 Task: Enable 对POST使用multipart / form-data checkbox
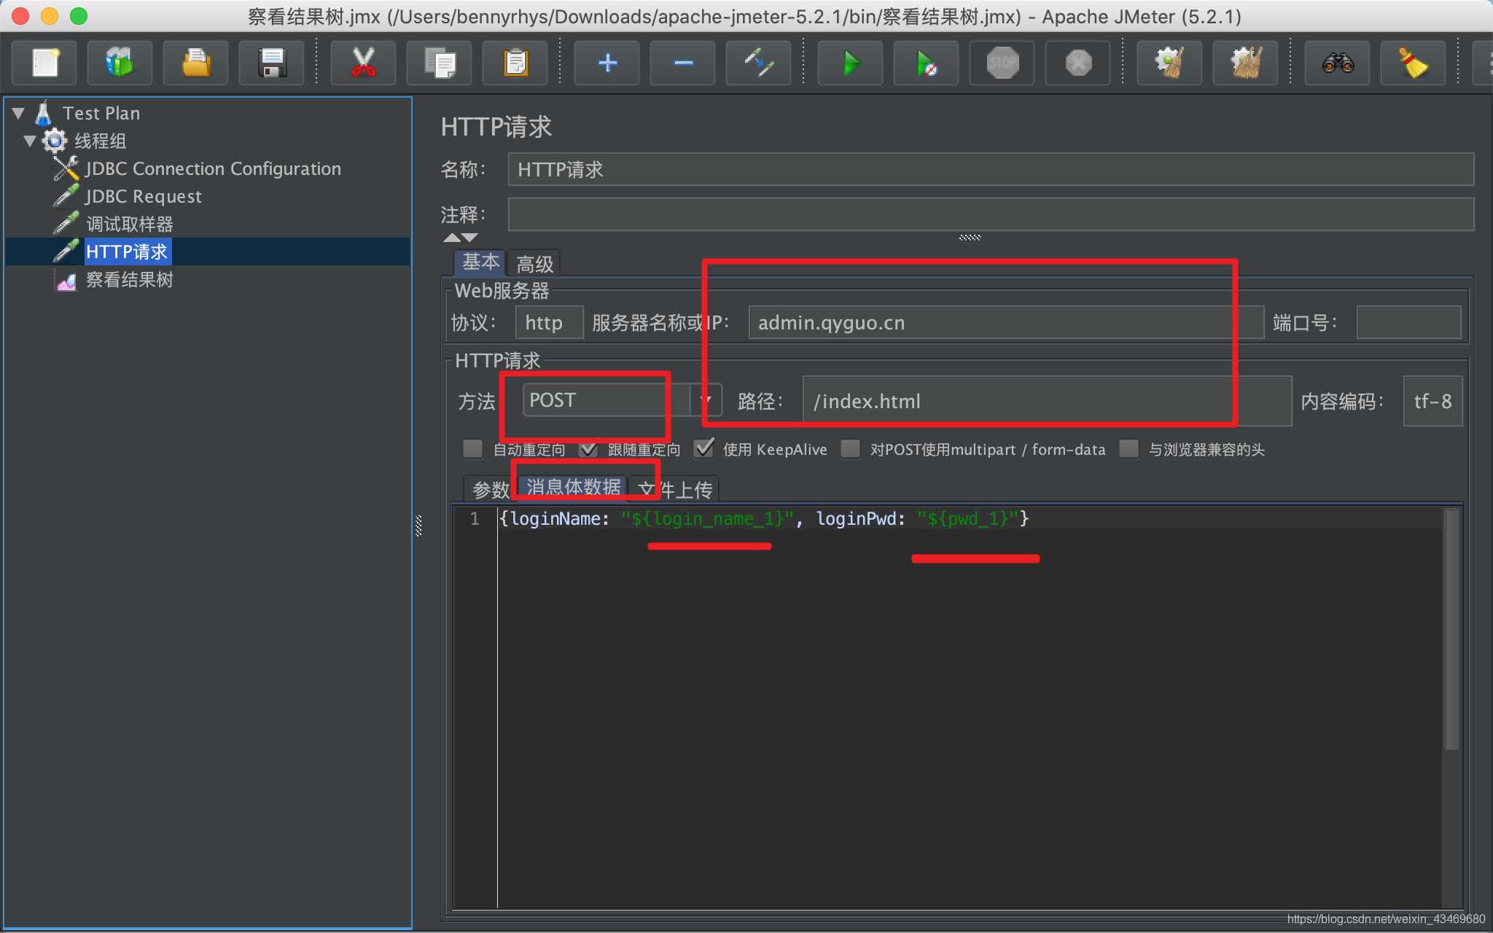[x=850, y=448]
